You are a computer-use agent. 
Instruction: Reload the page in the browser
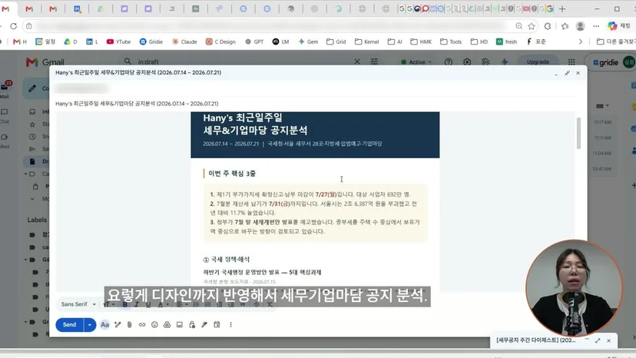[x=13, y=26]
